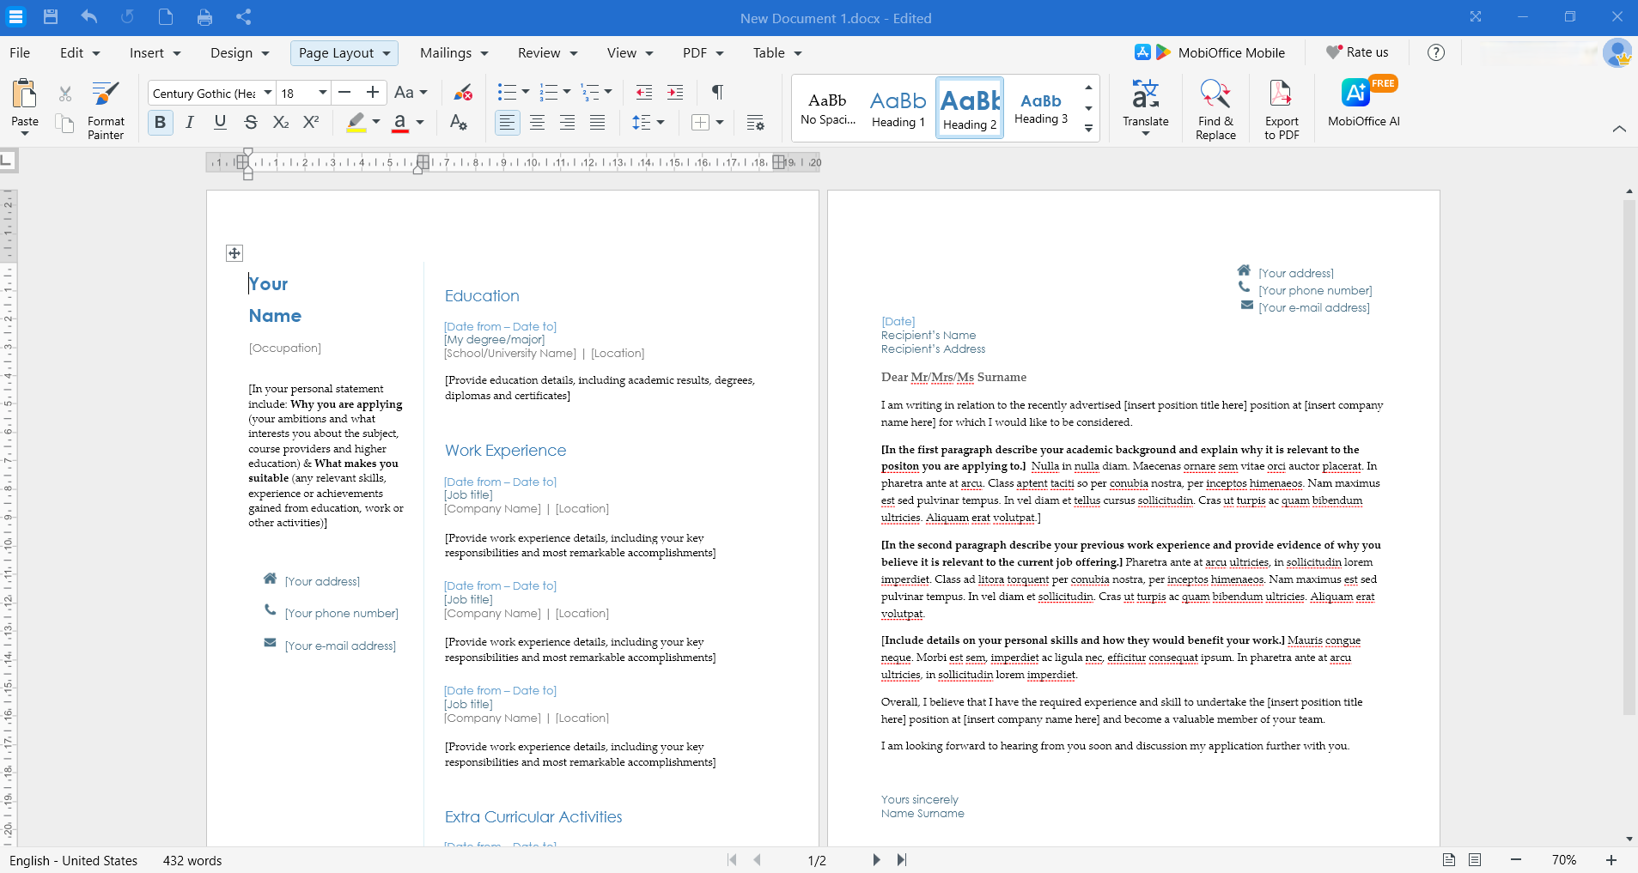
Task: Click the Rate us button
Action: 1357,52
